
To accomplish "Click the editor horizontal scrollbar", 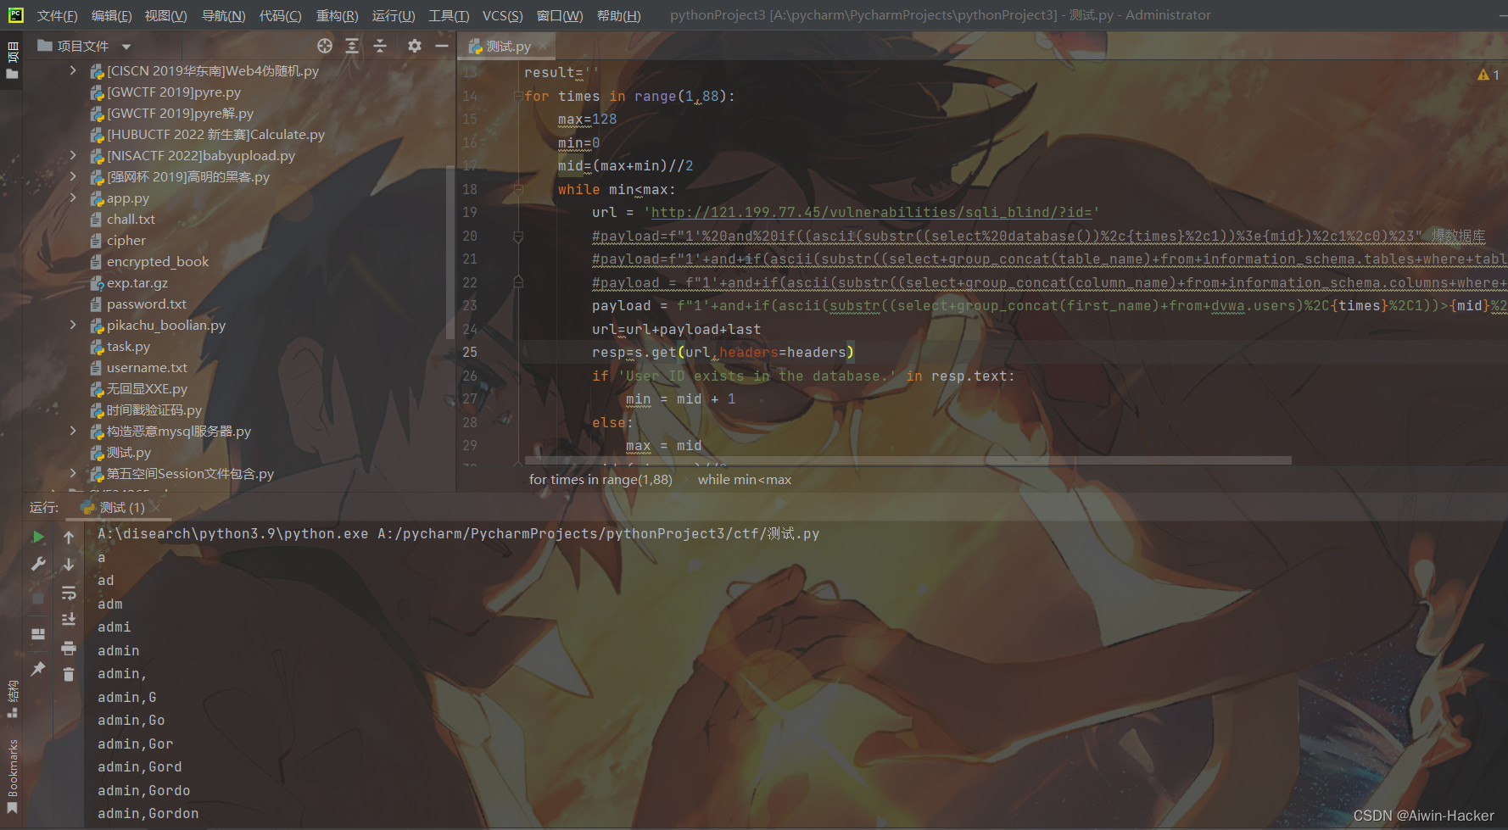I will (908, 460).
